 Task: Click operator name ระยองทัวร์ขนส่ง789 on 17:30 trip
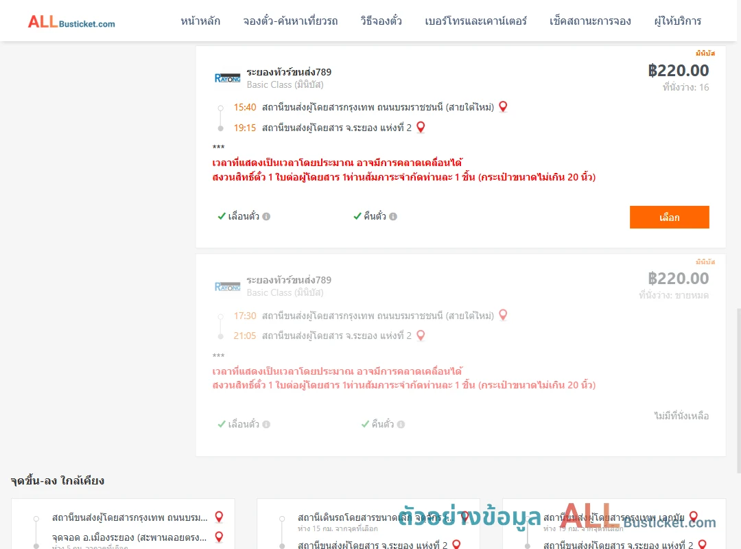coord(289,280)
